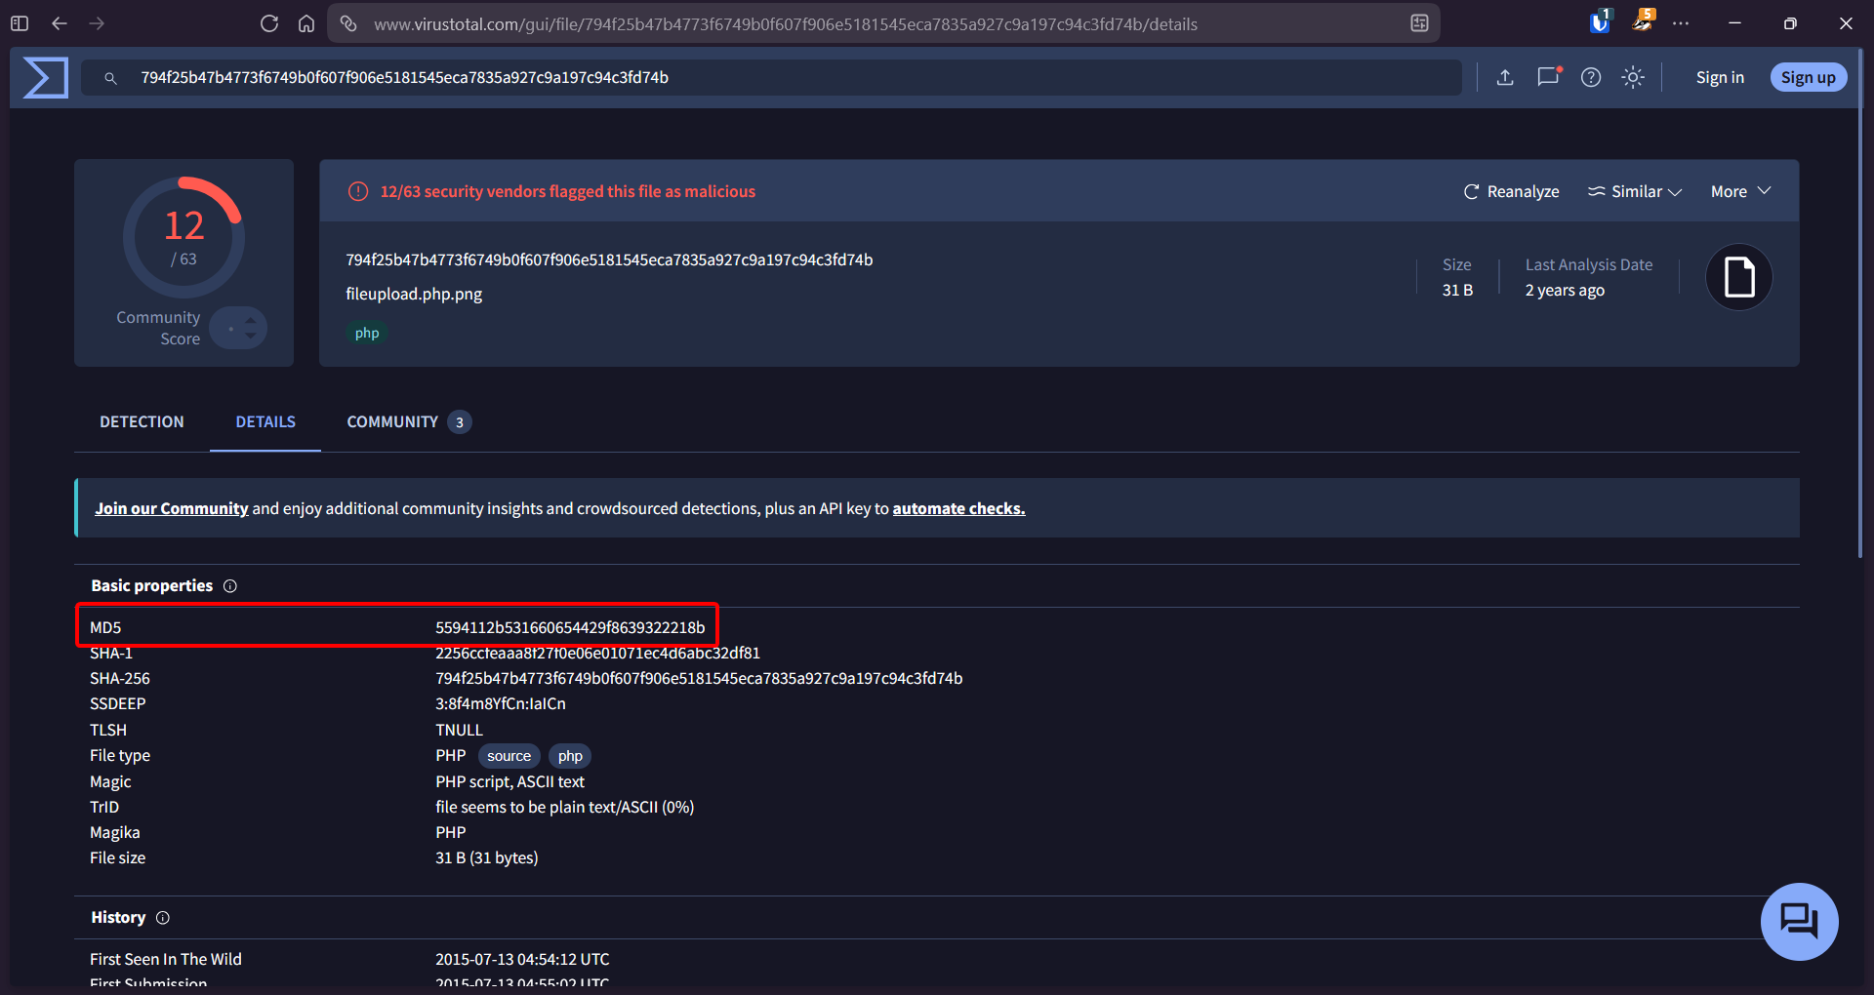Click the Sign up button
Screen dimensions: 1874x995
click(x=1808, y=78)
